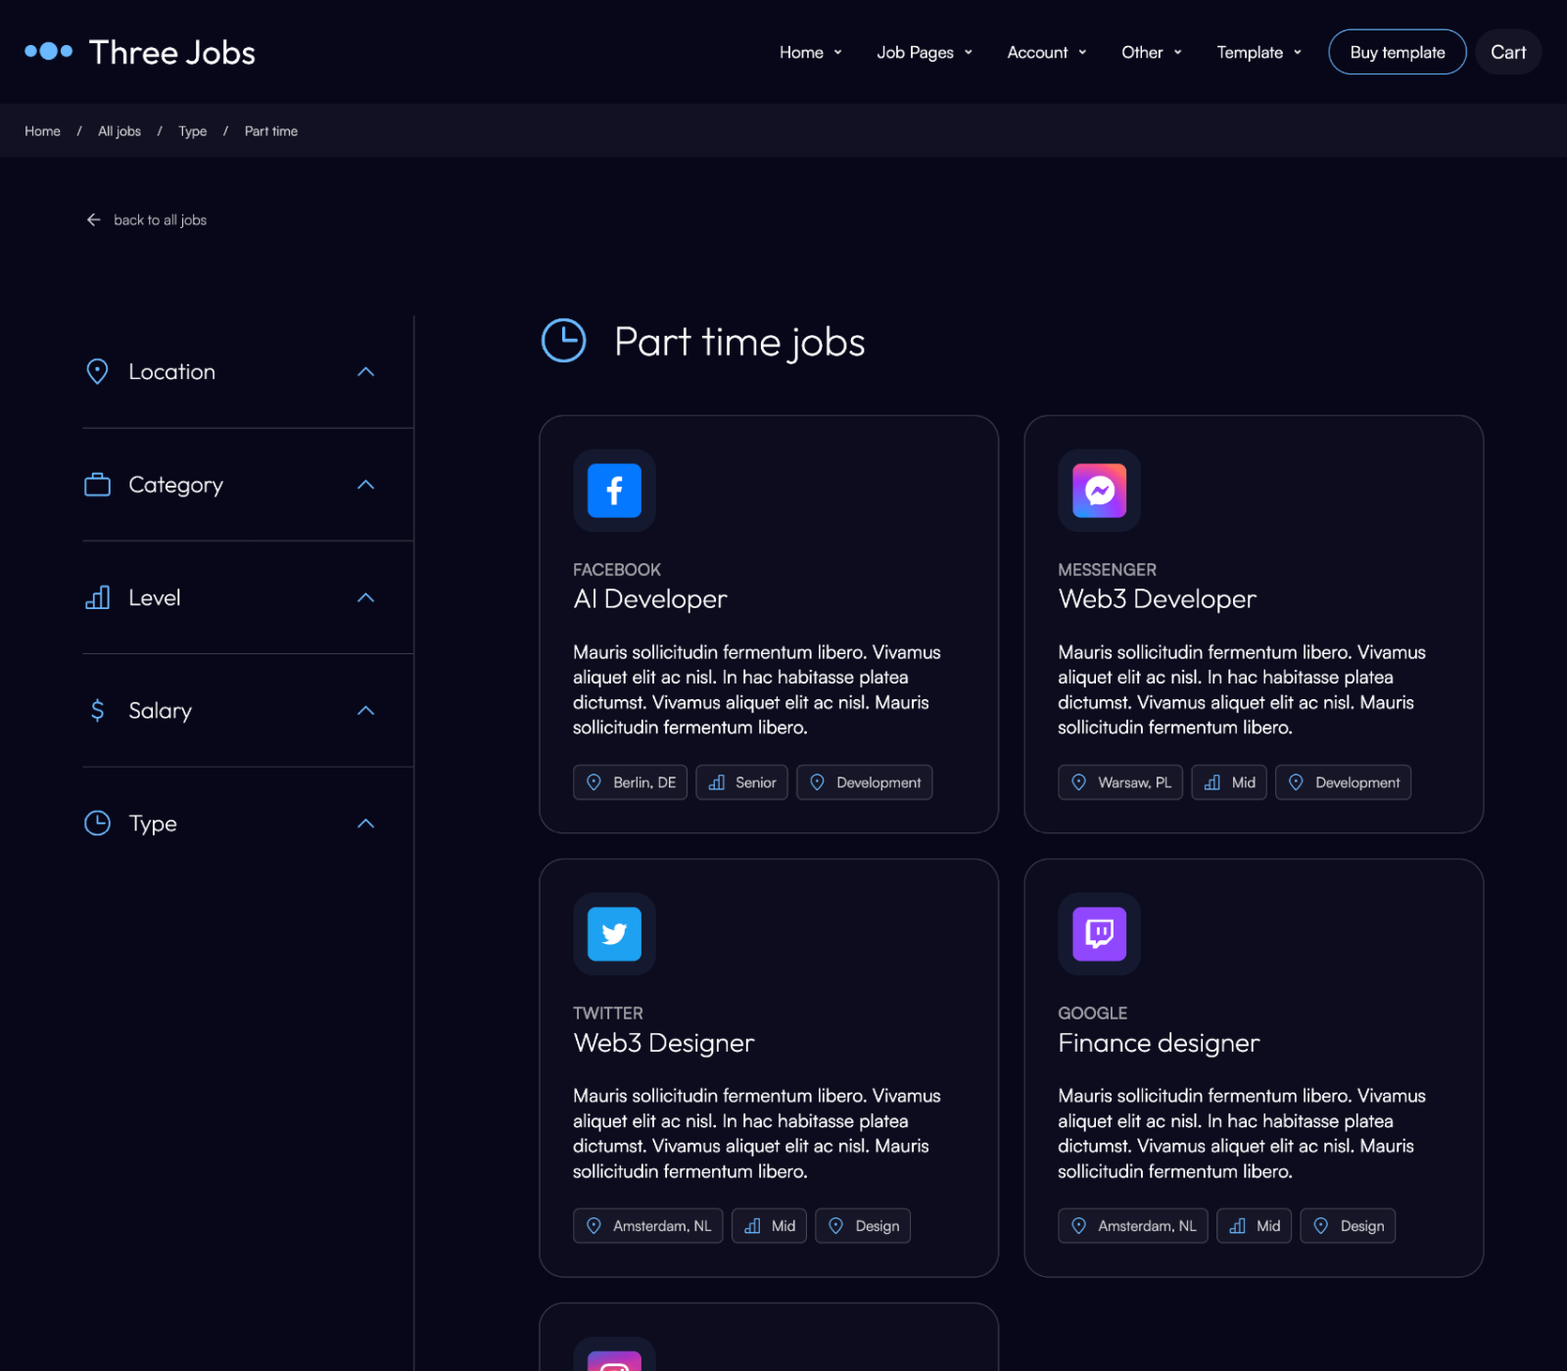Click the Category filter label
Screen dimensions: 1567x1371
click(x=175, y=485)
